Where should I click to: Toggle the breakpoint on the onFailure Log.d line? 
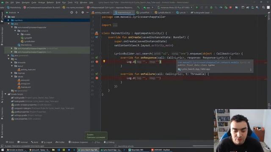pyautogui.click(x=97, y=78)
